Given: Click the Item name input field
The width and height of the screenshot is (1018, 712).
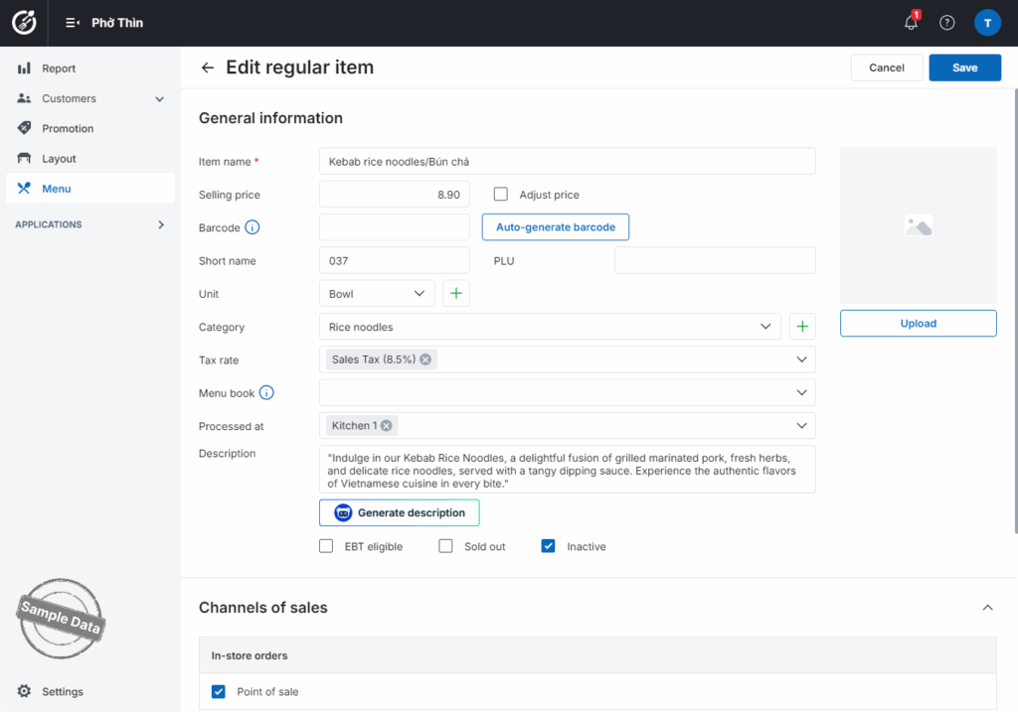Looking at the screenshot, I should 567,161.
